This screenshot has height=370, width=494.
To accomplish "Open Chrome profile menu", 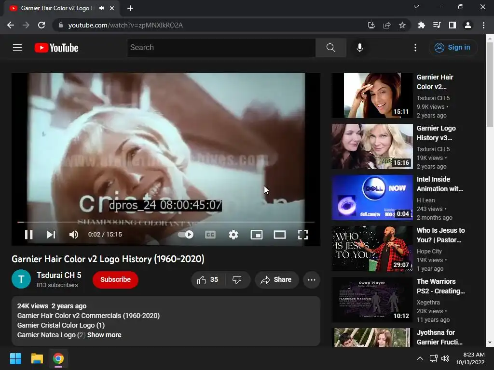I will click(468, 25).
